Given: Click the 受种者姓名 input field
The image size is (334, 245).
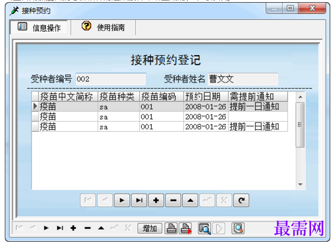Looking at the screenshot, I should point(243,79).
